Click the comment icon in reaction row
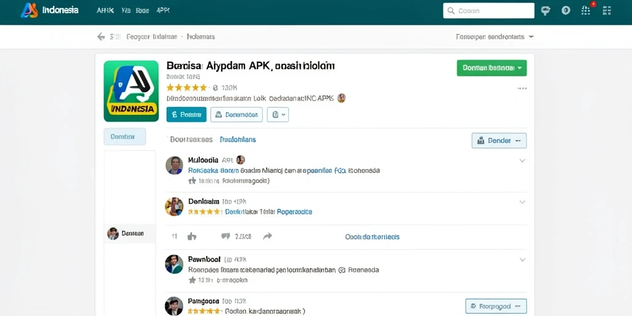This screenshot has width=632, height=316. [x=226, y=236]
